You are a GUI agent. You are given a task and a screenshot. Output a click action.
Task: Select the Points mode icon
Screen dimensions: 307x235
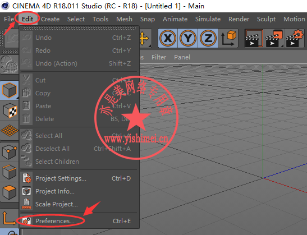(x=9, y=152)
